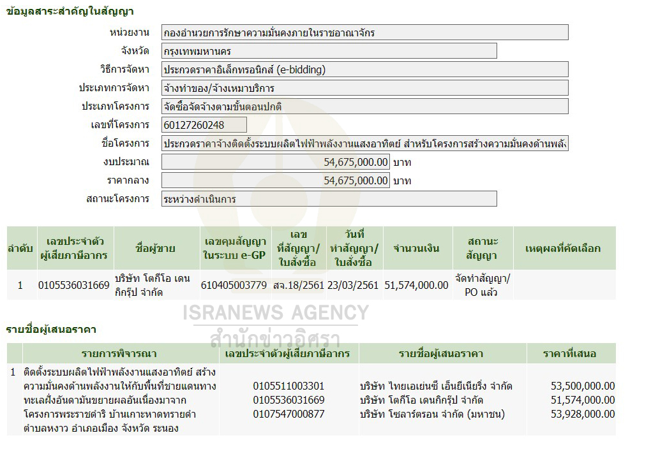Image resolution: width=651 pixels, height=461 pixels.
Task: Click the เลขคุมสัญญาในระบบ e-GP column header
Action: [x=234, y=249]
